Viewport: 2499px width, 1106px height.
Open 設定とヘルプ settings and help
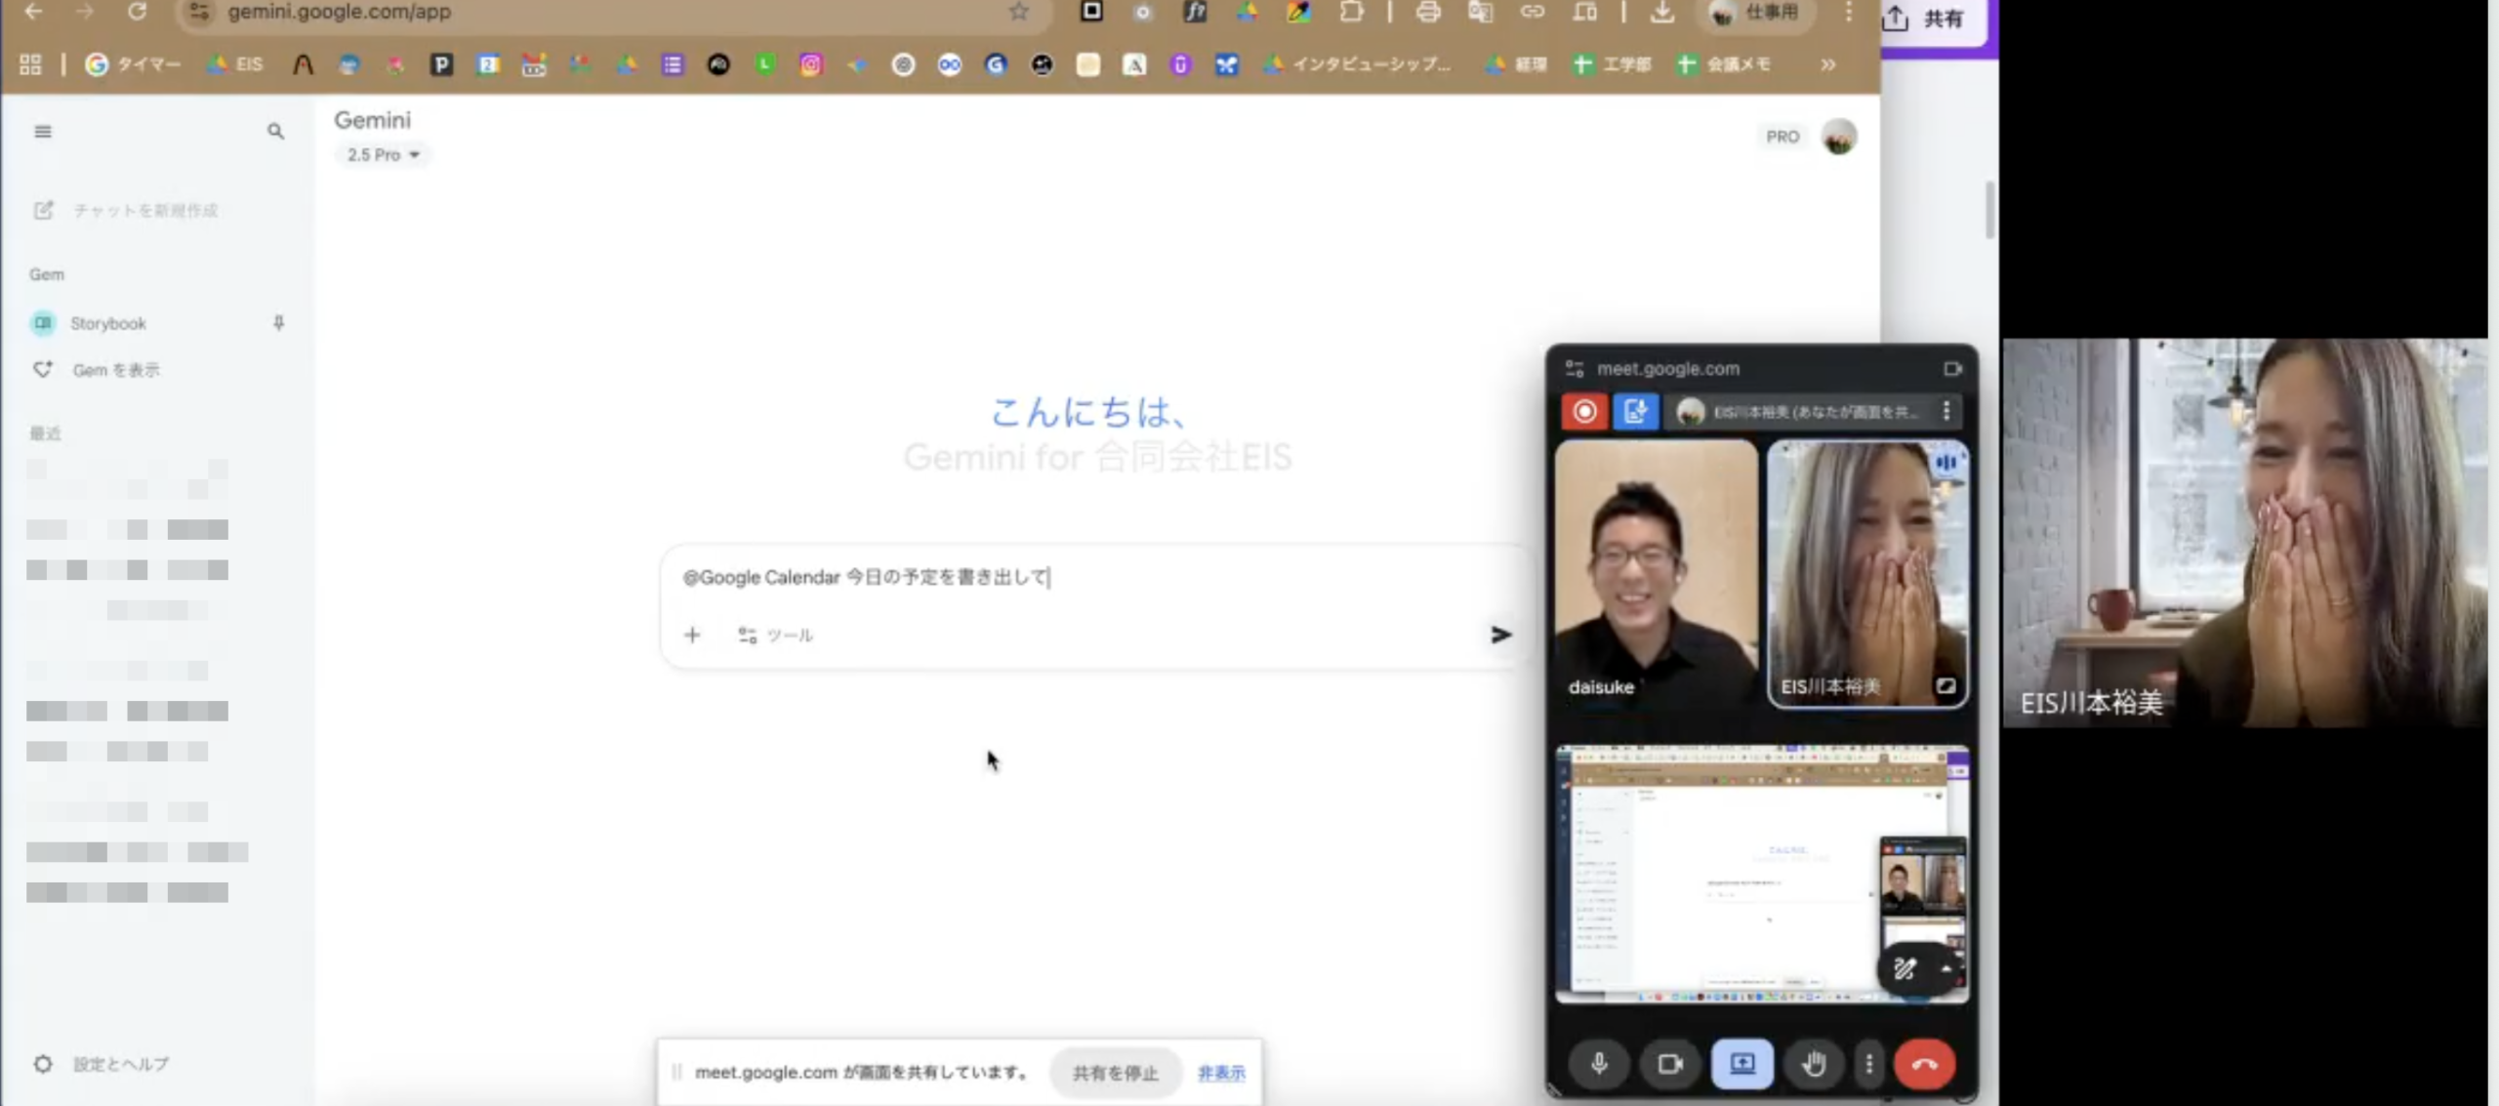pos(102,1064)
